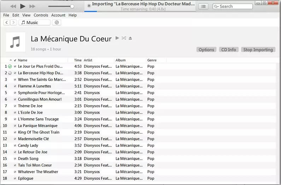This screenshot has width=281, height=185.
Task: Click the CD Info button
Action: 229,50
